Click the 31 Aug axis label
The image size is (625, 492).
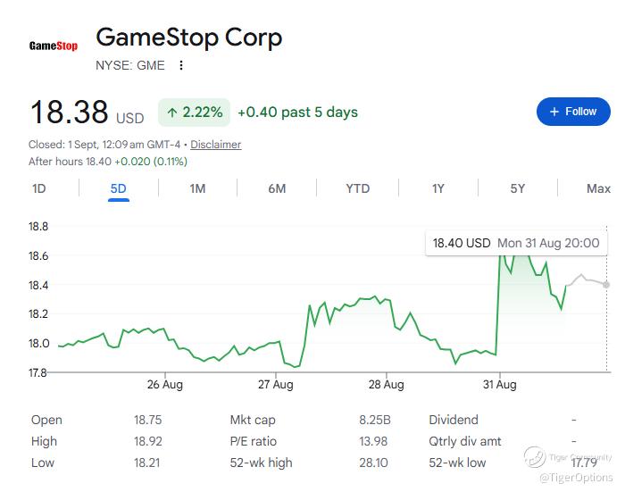coord(499,385)
